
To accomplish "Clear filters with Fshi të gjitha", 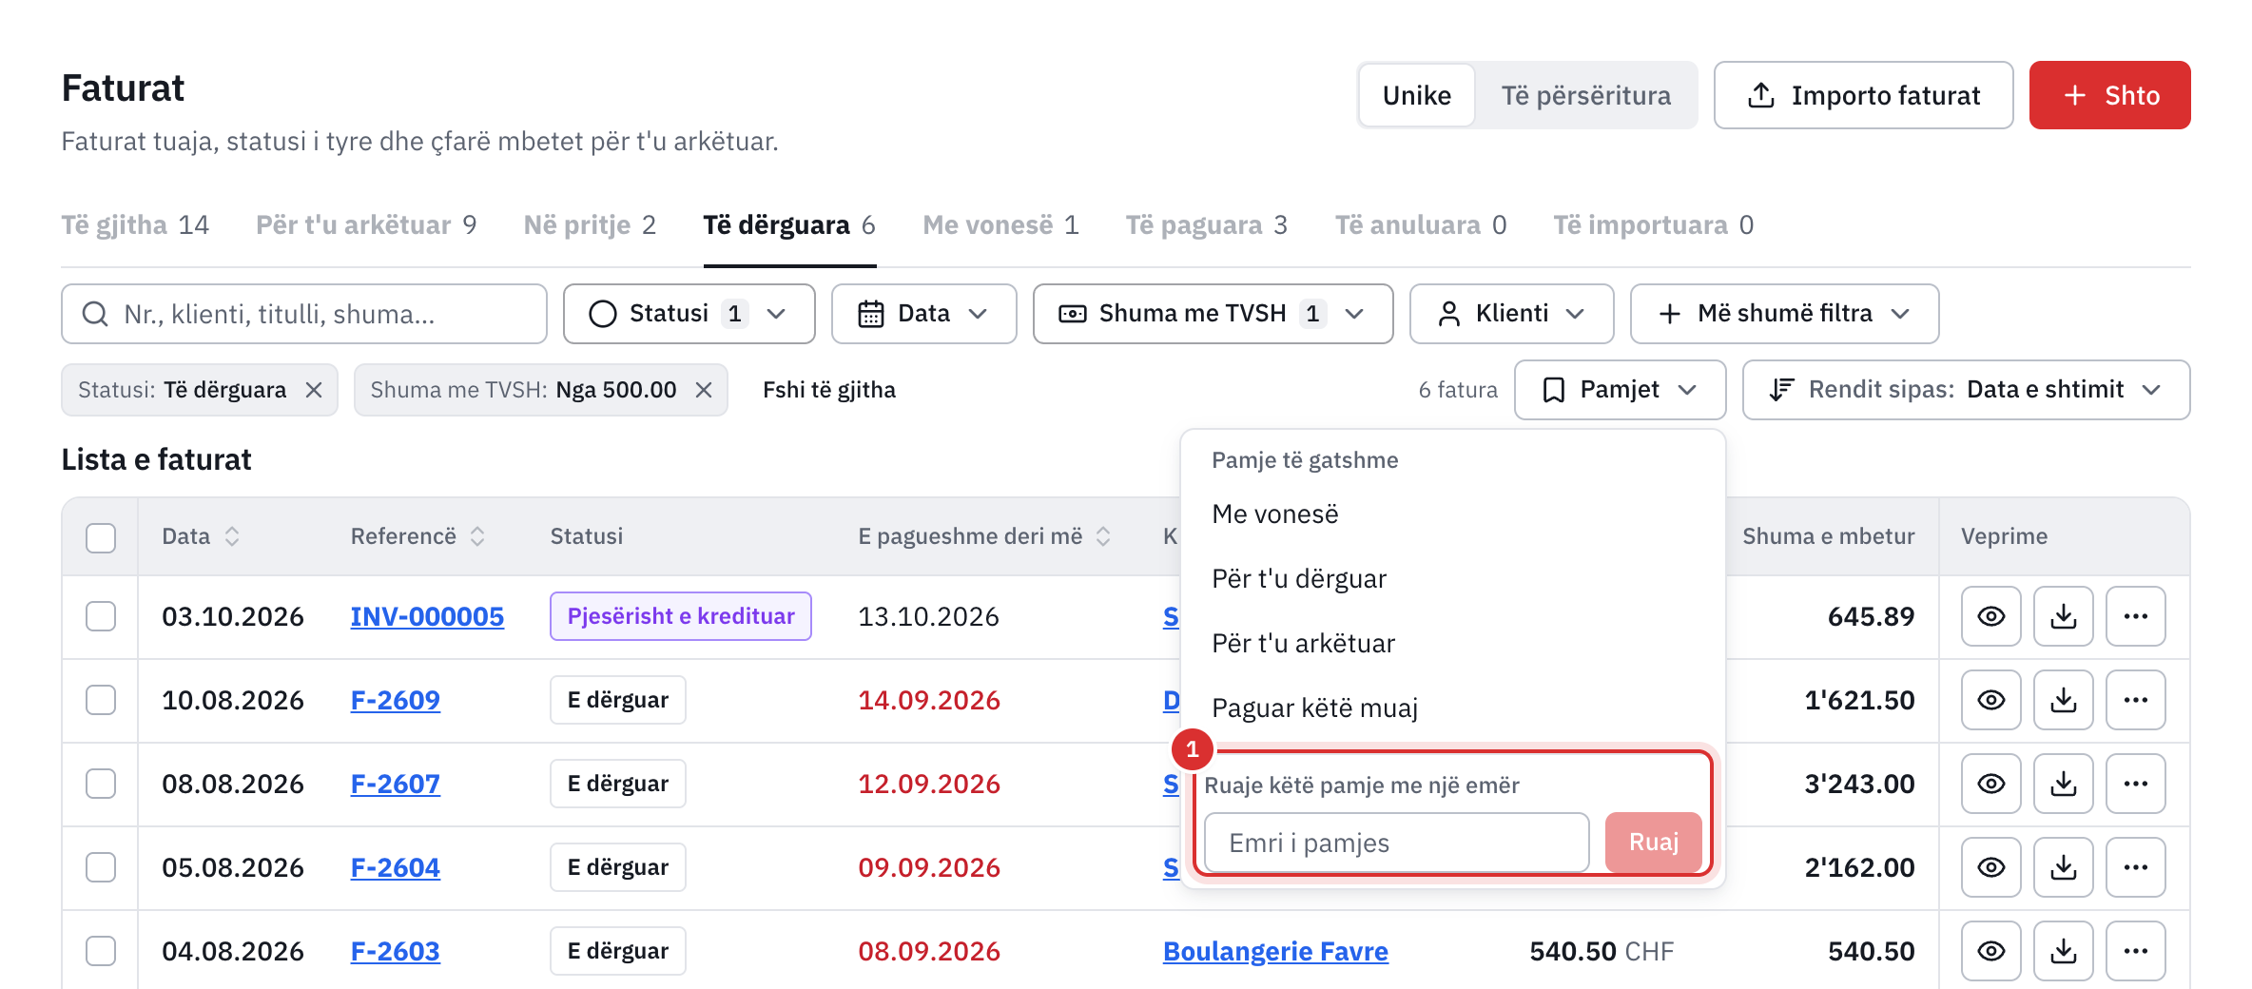I will (x=829, y=390).
